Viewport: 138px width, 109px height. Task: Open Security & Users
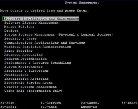(x=20, y=39)
